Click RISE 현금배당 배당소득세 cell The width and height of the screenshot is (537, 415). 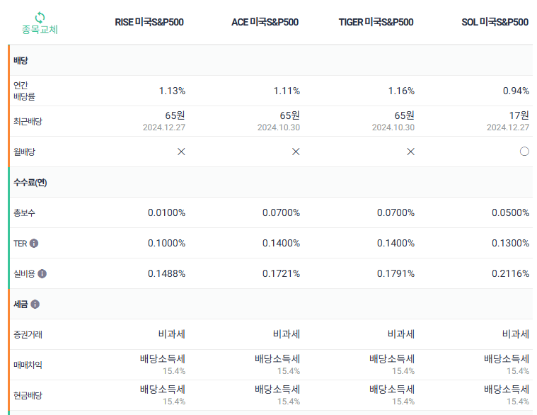(163, 395)
